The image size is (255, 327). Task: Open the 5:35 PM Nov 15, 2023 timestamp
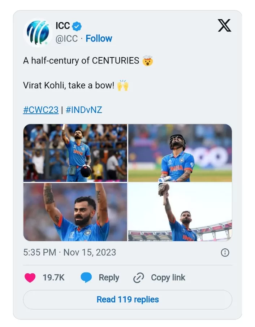pyautogui.click(x=70, y=252)
